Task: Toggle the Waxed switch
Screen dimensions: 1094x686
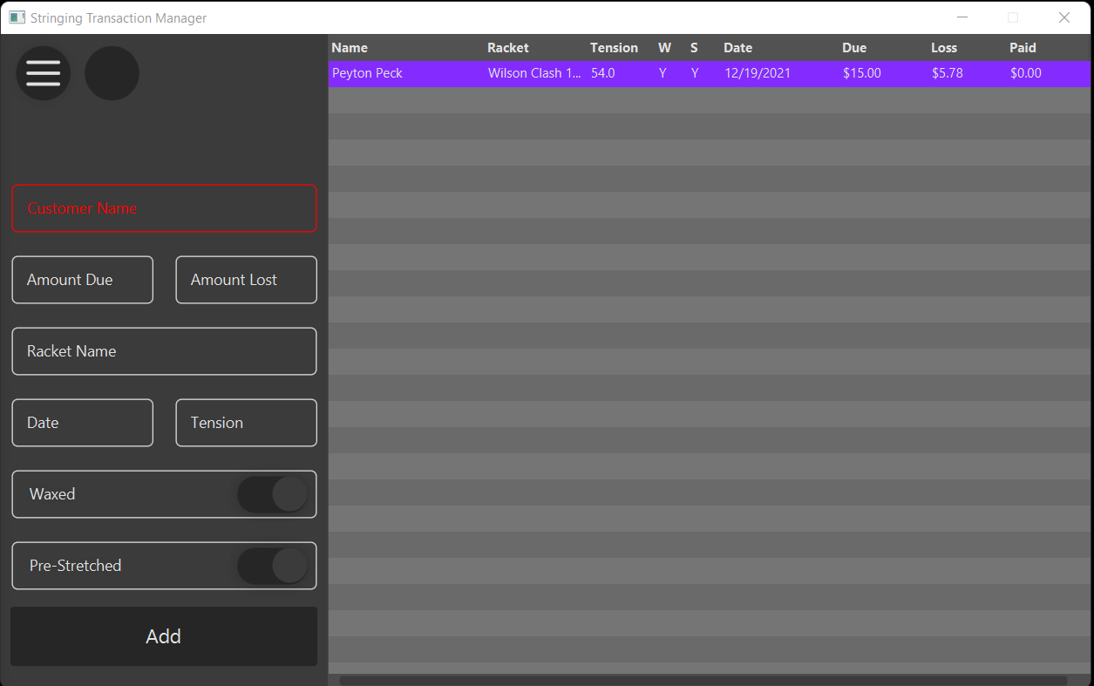Action: pos(272,494)
